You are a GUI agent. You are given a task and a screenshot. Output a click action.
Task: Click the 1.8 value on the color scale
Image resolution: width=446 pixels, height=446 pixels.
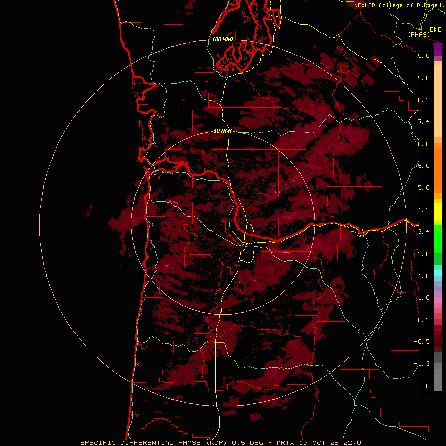click(x=424, y=276)
